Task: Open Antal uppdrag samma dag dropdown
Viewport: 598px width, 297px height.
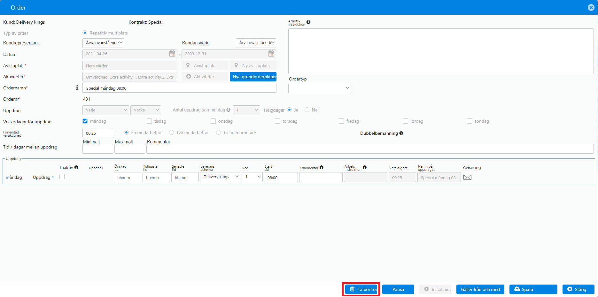Action: pyautogui.click(x=246, y=110)
